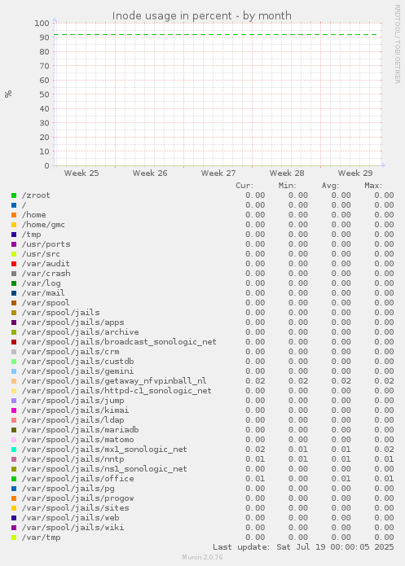Select the 'Avg:' column header
The width and height of the screenshot is (405, 566).
click(330, 186)
